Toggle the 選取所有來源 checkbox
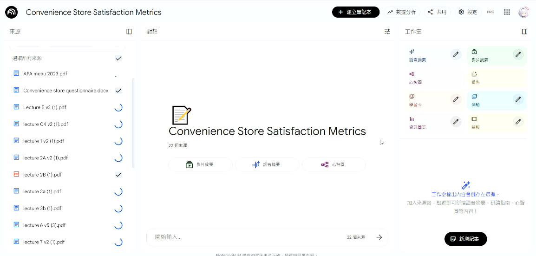The image size is (536, 256). (x=118, y=59)
